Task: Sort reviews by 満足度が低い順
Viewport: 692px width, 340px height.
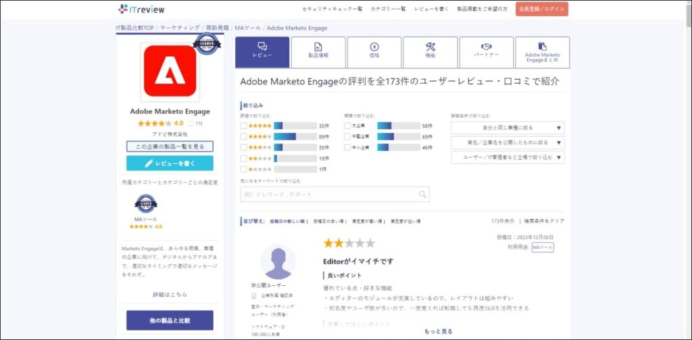Action: click(405, 221)
